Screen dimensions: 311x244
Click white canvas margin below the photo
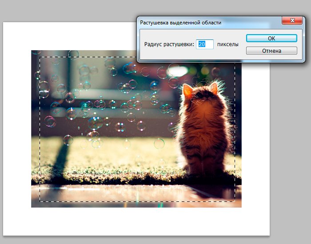(133, 222)
